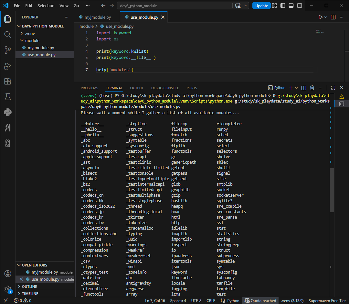Viewport: 349px width, 304px height.
Task: Open the overflow menu ellipsis in menu bar
Action: [88, 5]
